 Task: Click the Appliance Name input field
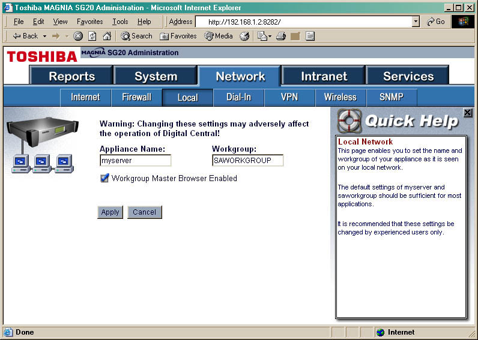coord(135,161)
